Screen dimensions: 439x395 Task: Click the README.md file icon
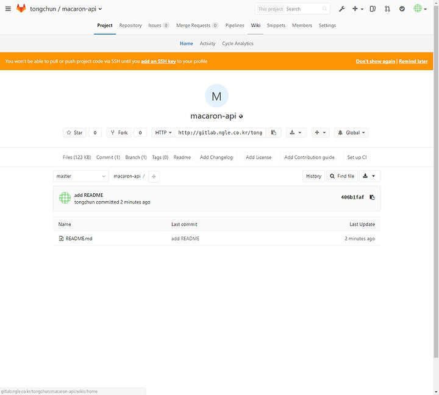pos(61,238)
